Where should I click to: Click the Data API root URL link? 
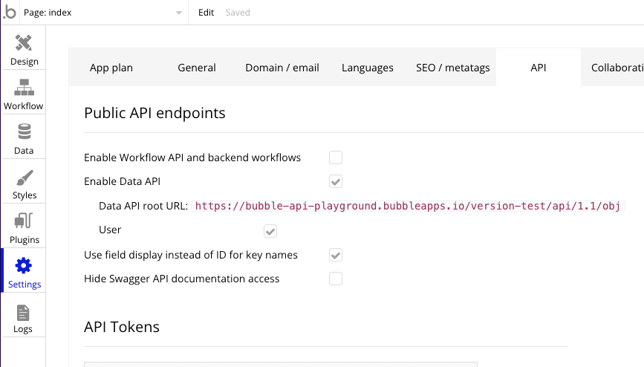pyautogui.click(x=408, y=206)
